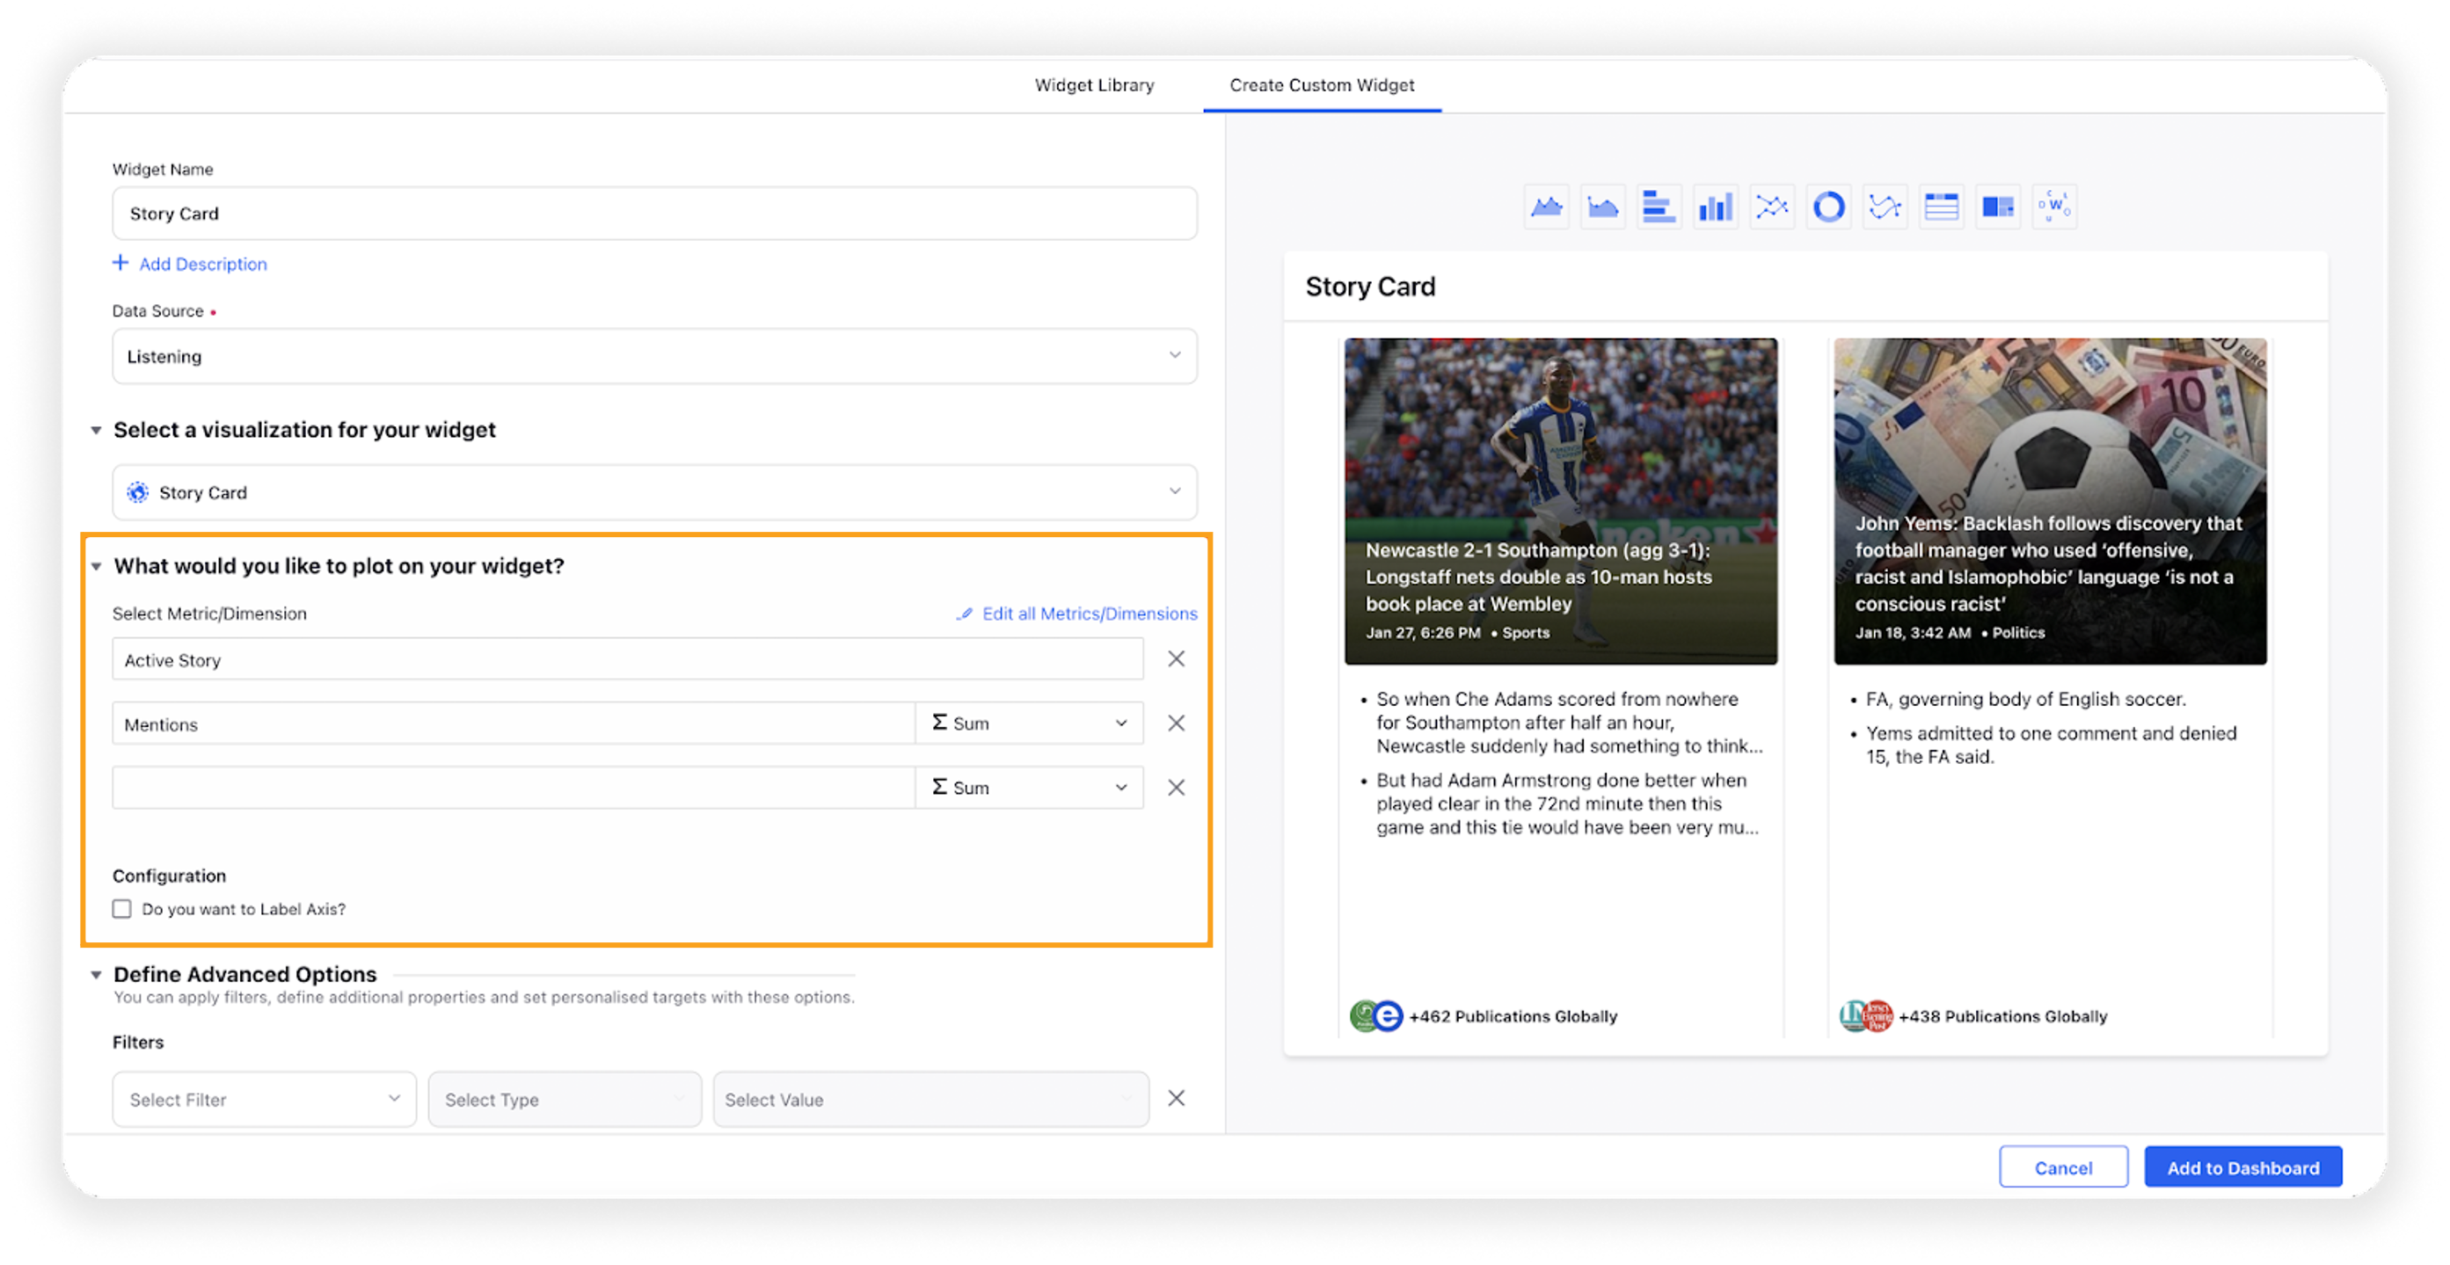Click the empty metric input field
The width and height of the screenshot is (2450, 1265).
514,788
